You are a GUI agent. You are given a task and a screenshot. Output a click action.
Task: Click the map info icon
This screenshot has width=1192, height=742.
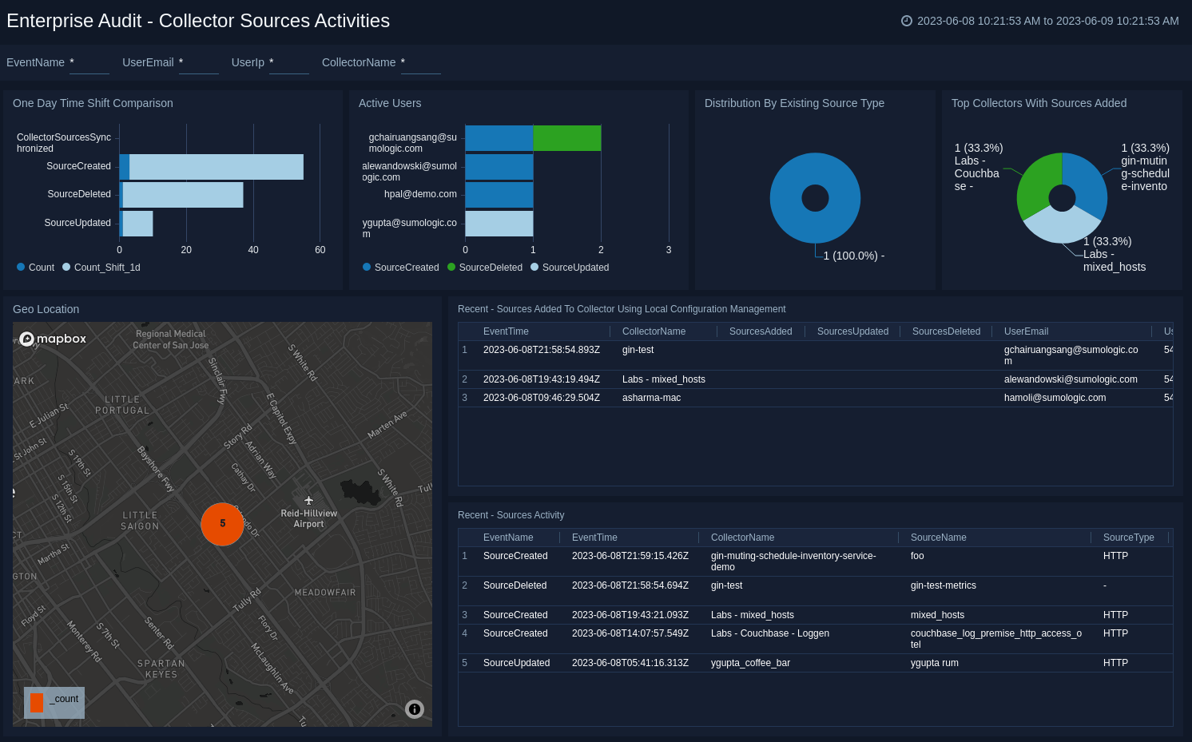point(415,709)
